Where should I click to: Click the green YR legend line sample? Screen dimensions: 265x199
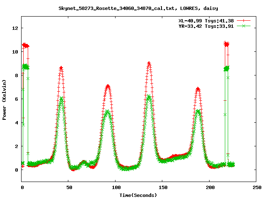[243, 26]
